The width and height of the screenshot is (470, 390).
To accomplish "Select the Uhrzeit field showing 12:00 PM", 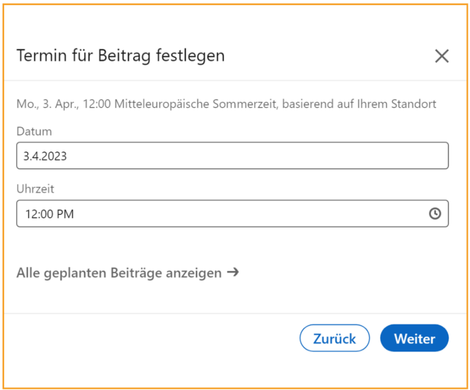I will (x=232, y=214).
